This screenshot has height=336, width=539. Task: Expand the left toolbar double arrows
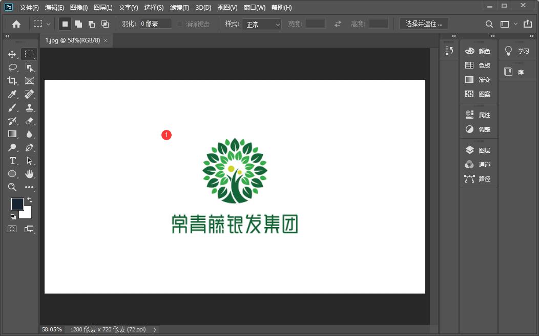pyautogui.click(x=7, y=36)
